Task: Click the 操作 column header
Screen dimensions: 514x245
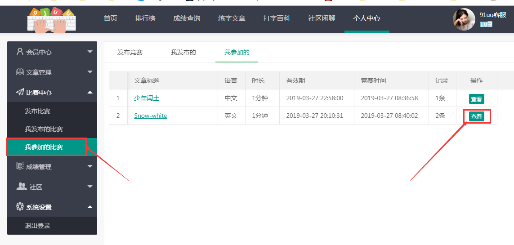Action: 476,80
